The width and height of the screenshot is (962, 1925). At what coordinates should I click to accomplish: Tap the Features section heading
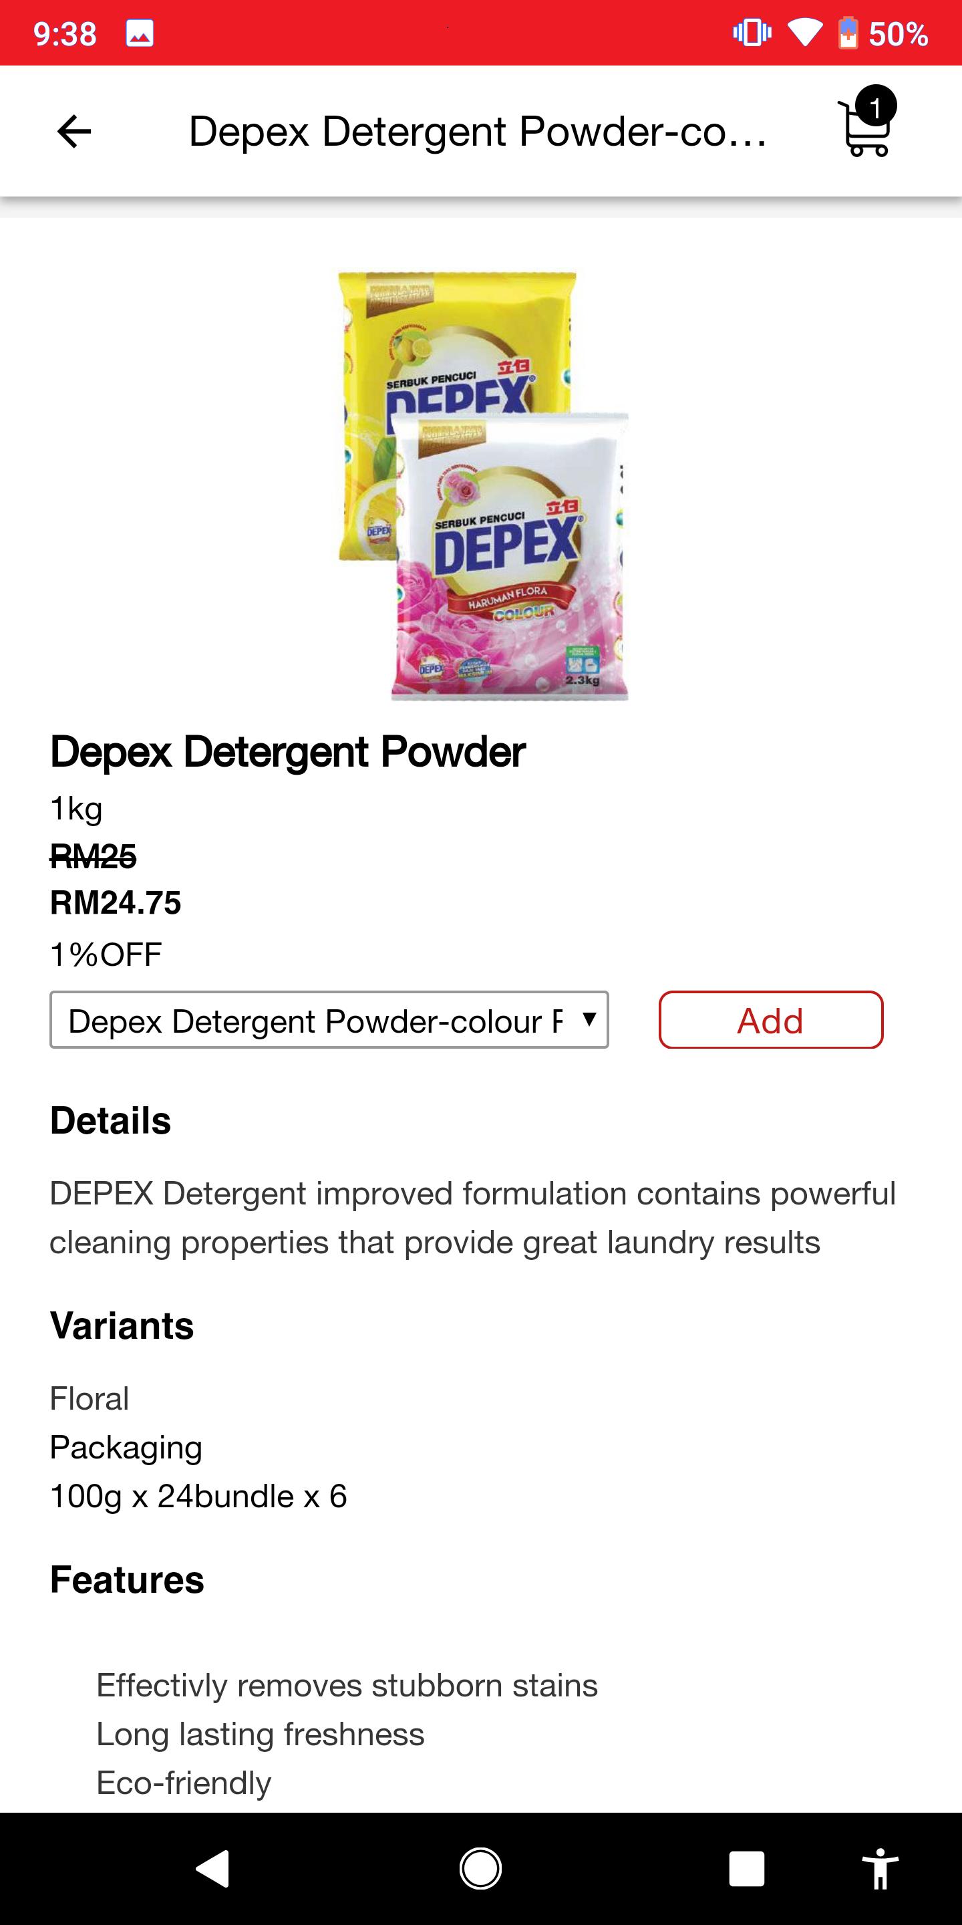[127, 1579]
